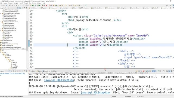Click the Boot Dashboard green circle icon
The height and width of the screenshot is (98, 174).
tap(33, 5)
